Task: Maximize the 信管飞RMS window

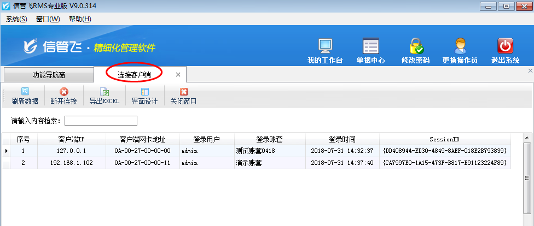Action: (507, 6)
